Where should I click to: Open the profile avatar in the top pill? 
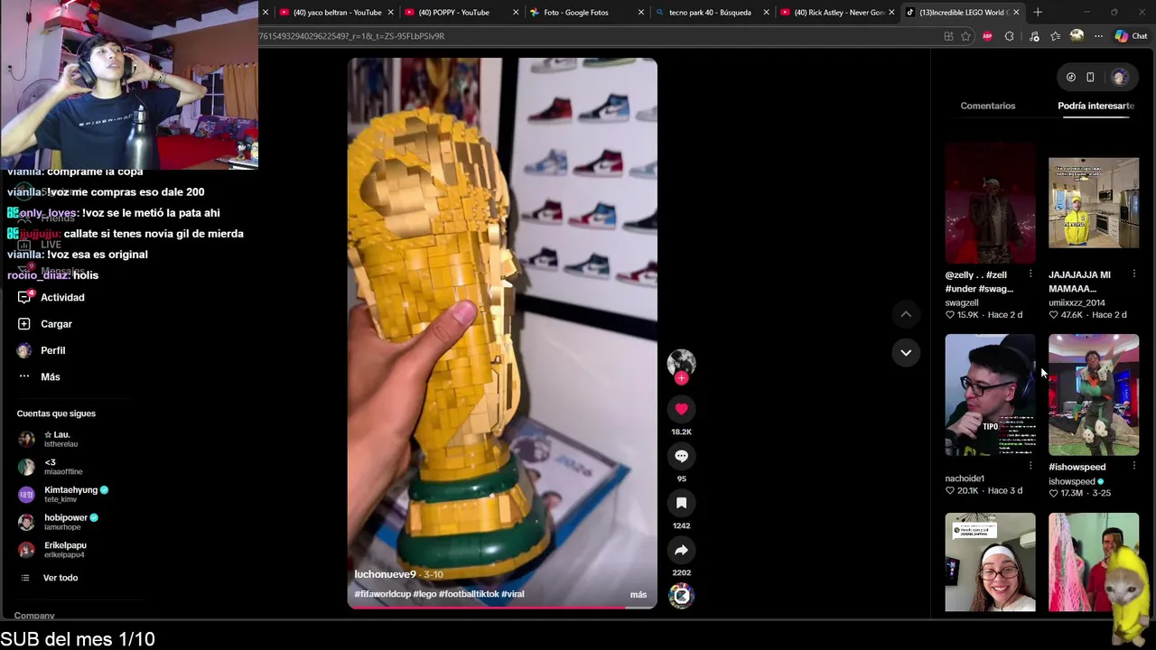[x=1120, y=77]
